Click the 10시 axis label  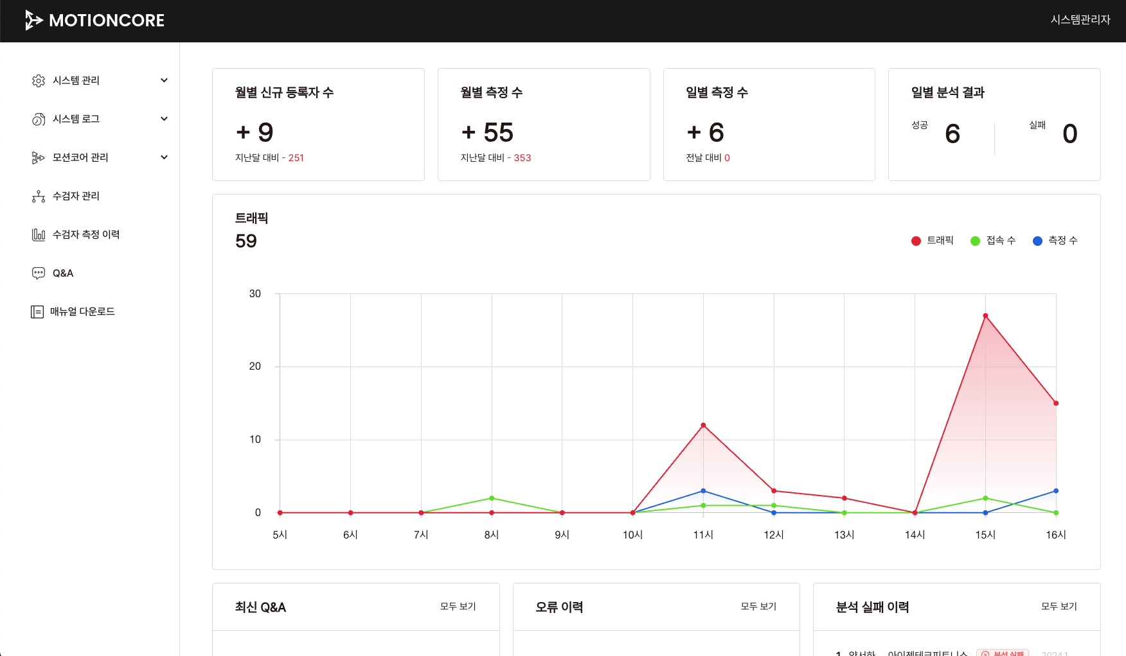[632, 535]
